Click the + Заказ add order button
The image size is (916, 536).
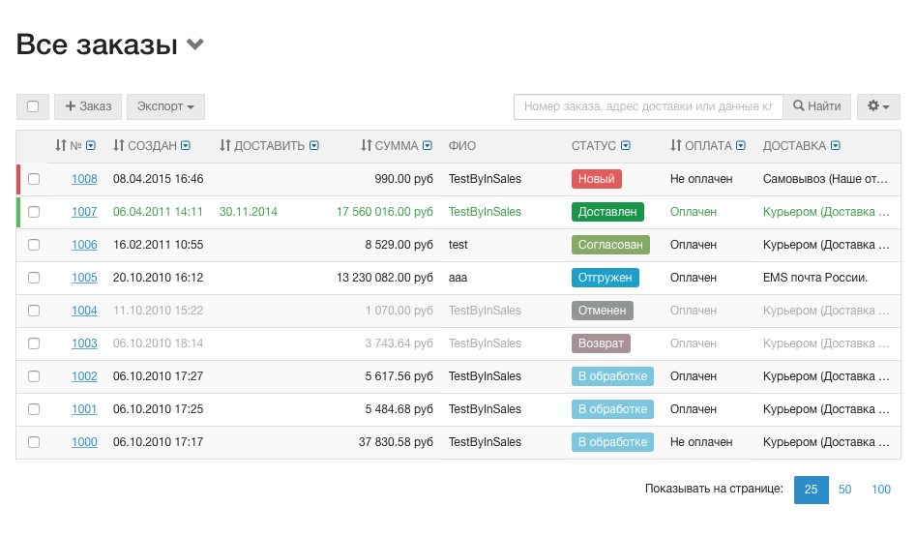(88, 106)
